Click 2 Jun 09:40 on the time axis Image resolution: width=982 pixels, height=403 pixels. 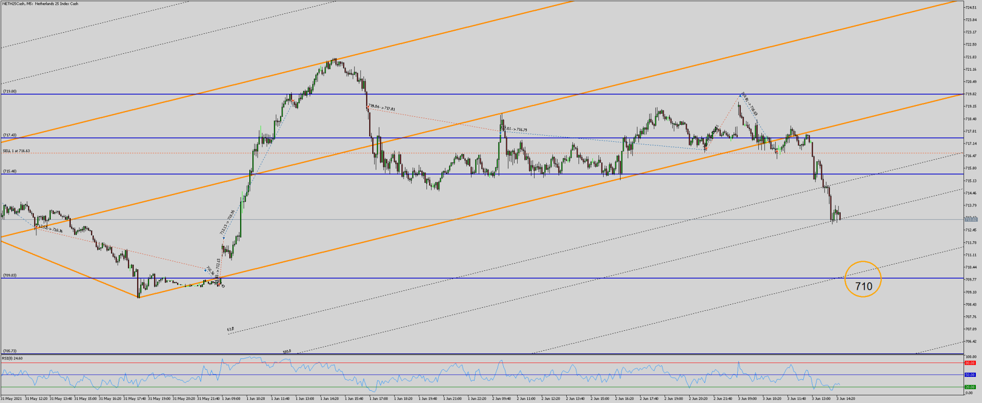tap(501, 398)
